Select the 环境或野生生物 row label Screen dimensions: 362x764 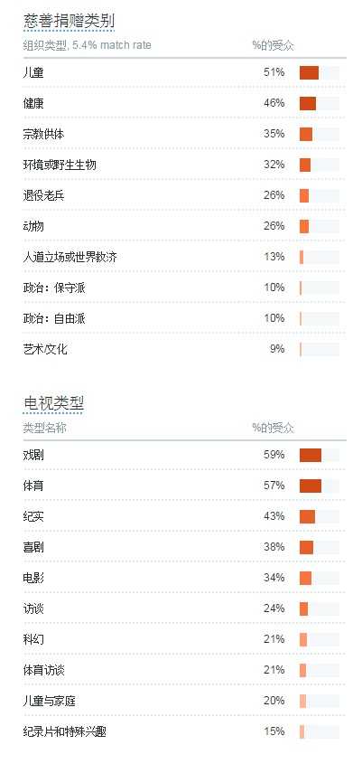60,165
